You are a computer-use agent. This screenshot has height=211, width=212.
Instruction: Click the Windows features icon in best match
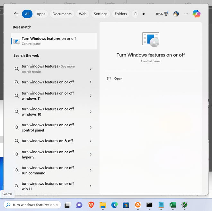click(17, 41)
